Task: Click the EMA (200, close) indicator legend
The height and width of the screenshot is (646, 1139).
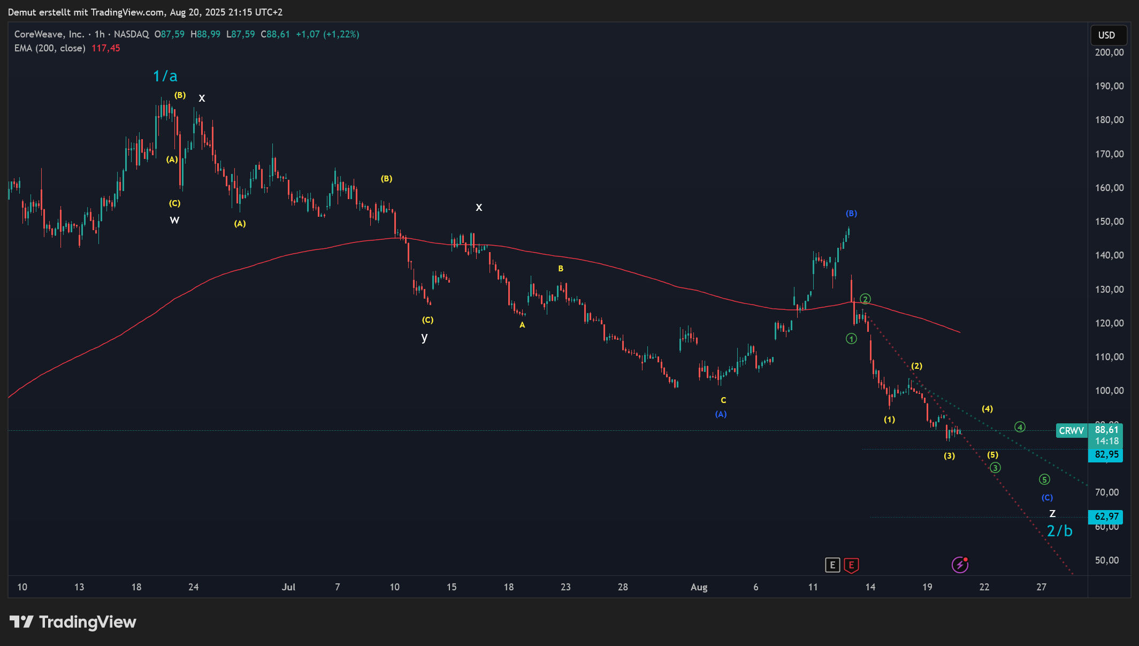Action: coord(50,48)
